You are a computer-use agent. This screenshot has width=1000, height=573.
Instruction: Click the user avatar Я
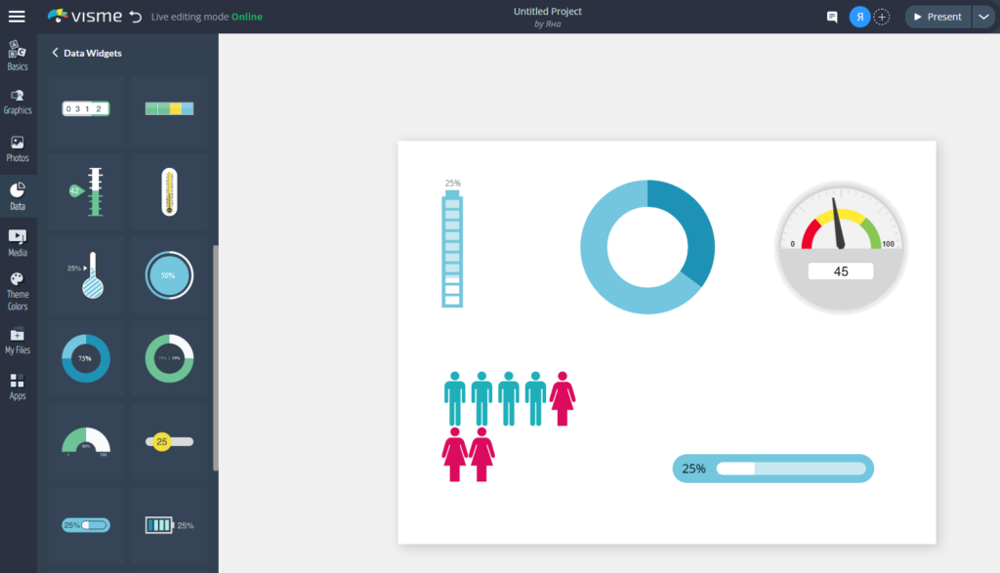click(859, 17)
